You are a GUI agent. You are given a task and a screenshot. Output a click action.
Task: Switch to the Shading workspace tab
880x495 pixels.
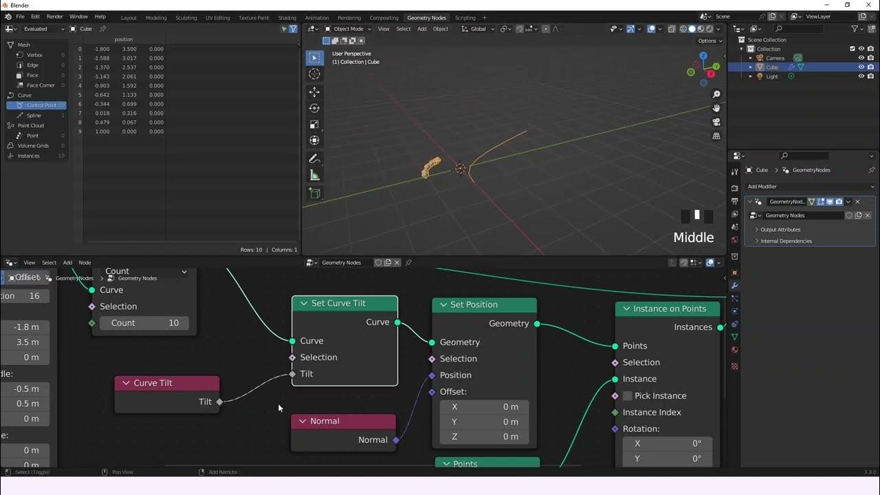pyautogui.click(x=287, y=18)
